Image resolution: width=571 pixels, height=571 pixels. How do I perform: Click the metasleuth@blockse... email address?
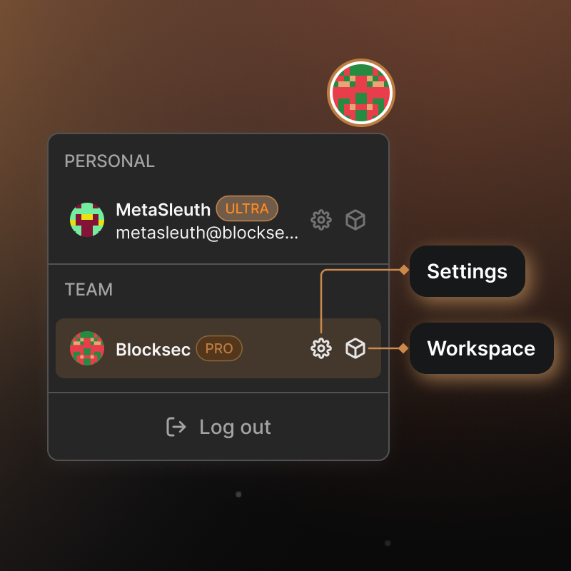coord(207,233)
